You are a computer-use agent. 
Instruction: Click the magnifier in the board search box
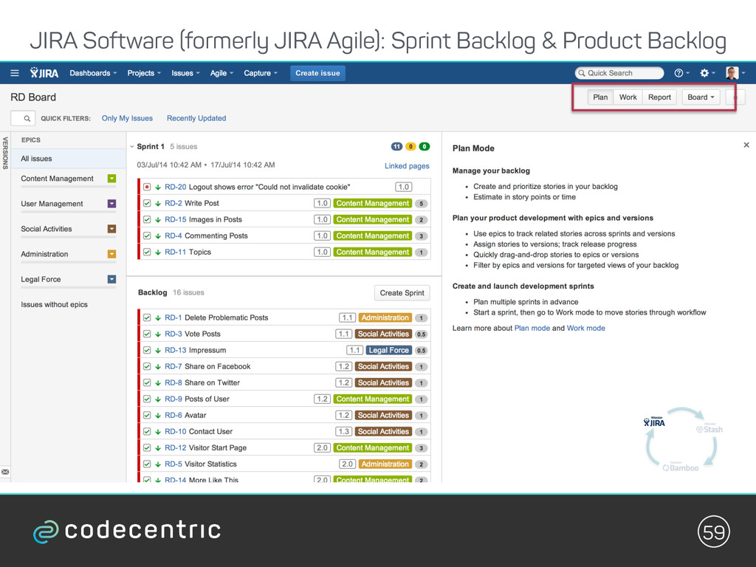pyautogui.click(x=27, y=118)
